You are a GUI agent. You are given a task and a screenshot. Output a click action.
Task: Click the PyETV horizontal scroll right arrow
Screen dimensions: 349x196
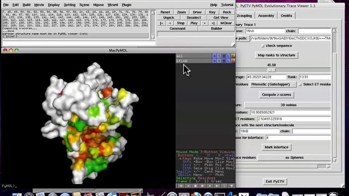[328, 166]
